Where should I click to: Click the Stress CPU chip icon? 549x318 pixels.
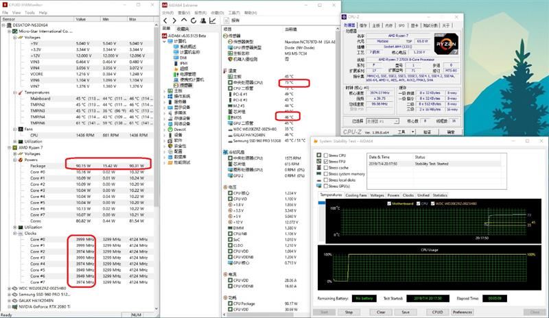pos(319,155)
